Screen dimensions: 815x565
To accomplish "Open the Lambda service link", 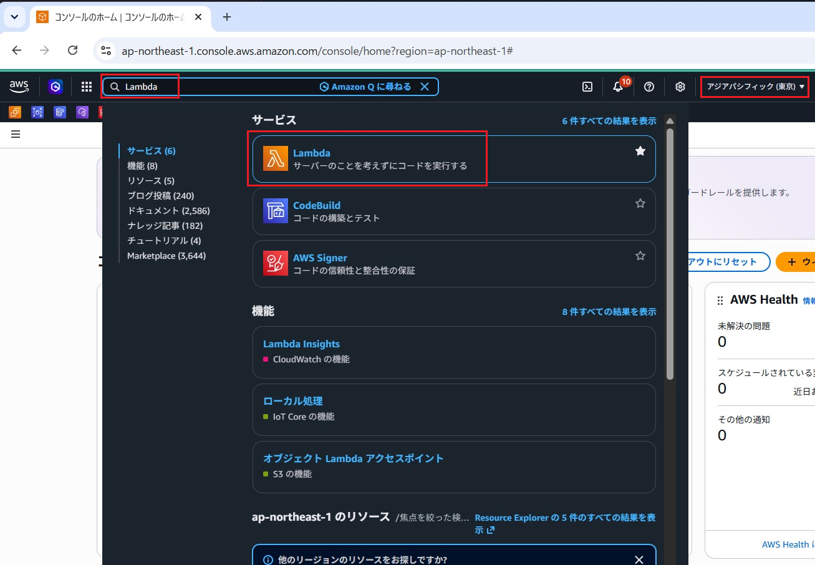I will tap(312, 153).
